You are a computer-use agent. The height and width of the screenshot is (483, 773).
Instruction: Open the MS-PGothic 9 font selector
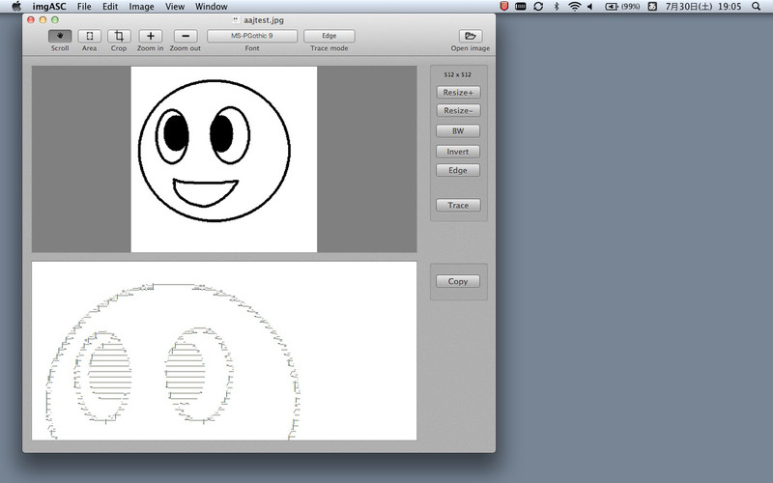click(x=252, y=36)
